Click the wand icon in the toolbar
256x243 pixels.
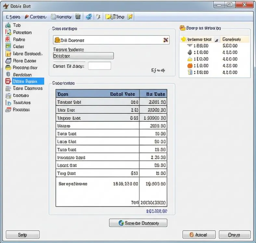pyautogui.click(x=98, y=17)
